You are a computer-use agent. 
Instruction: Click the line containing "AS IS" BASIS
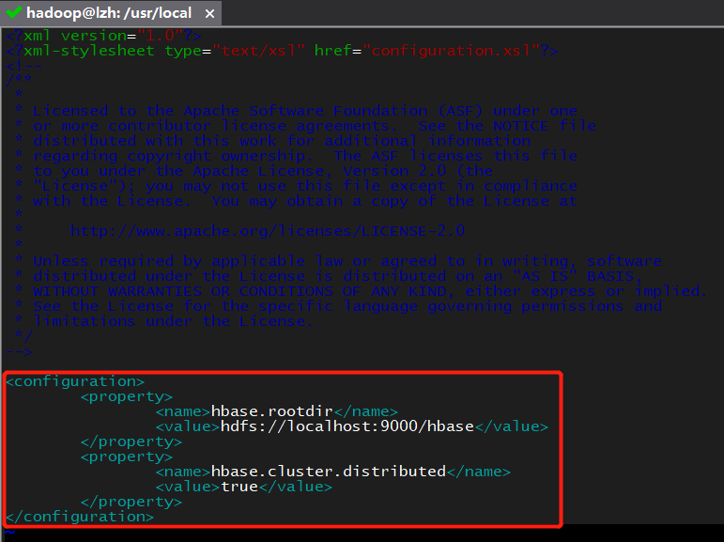337,276
